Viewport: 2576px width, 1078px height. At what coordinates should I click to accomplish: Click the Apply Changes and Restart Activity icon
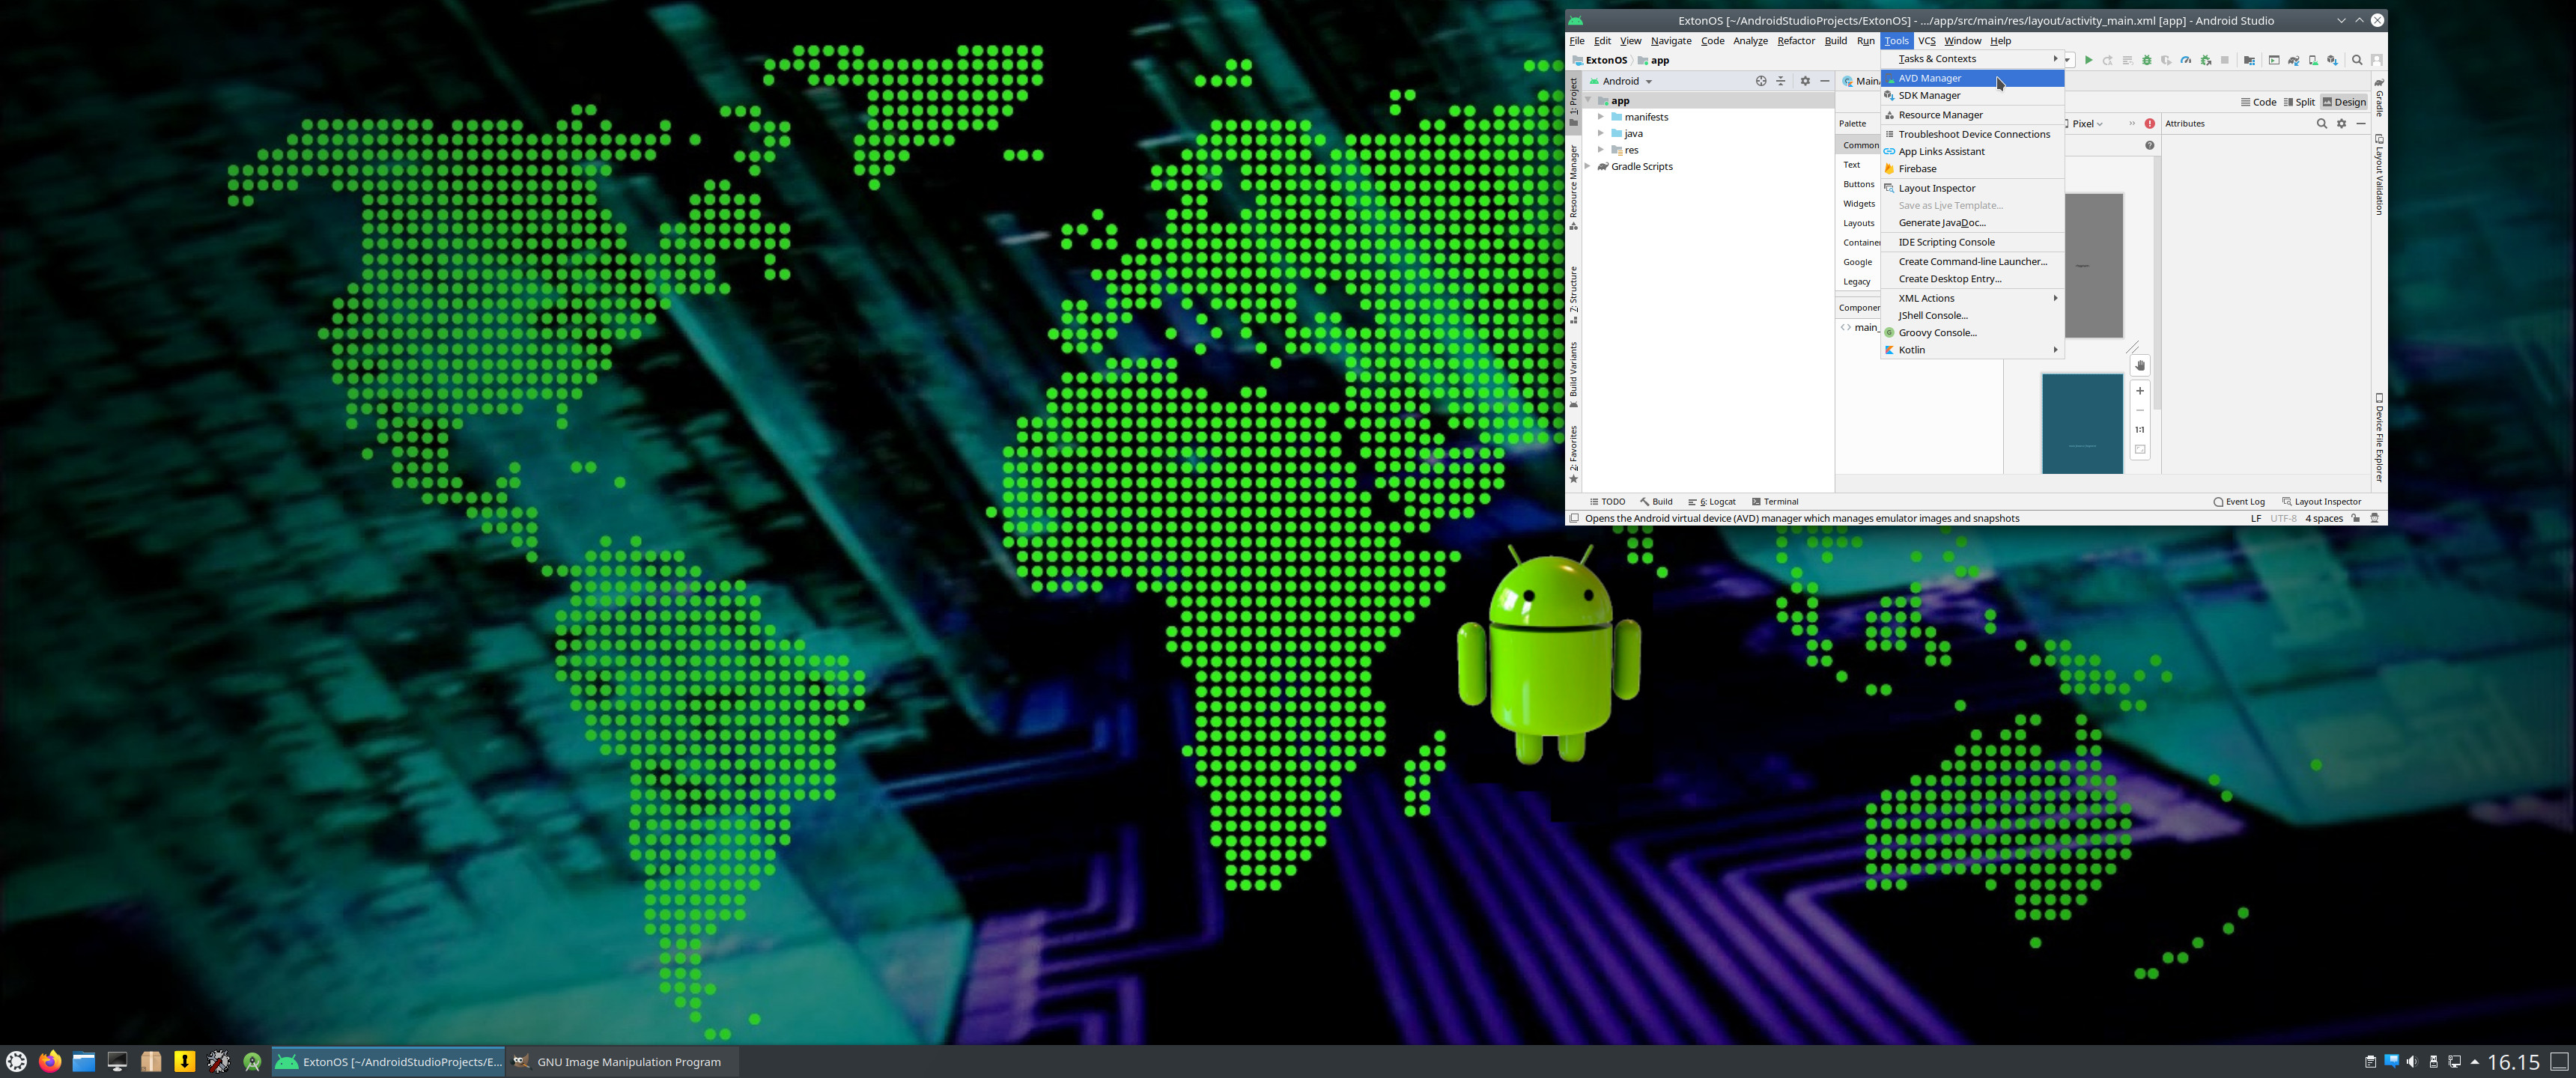[x=2108, y=60]
